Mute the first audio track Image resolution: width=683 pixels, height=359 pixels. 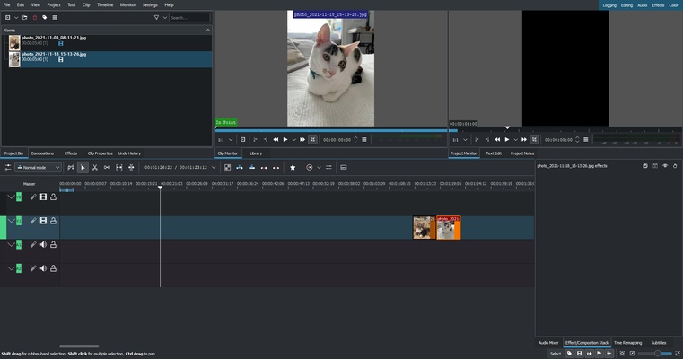(x=43, y=245)
